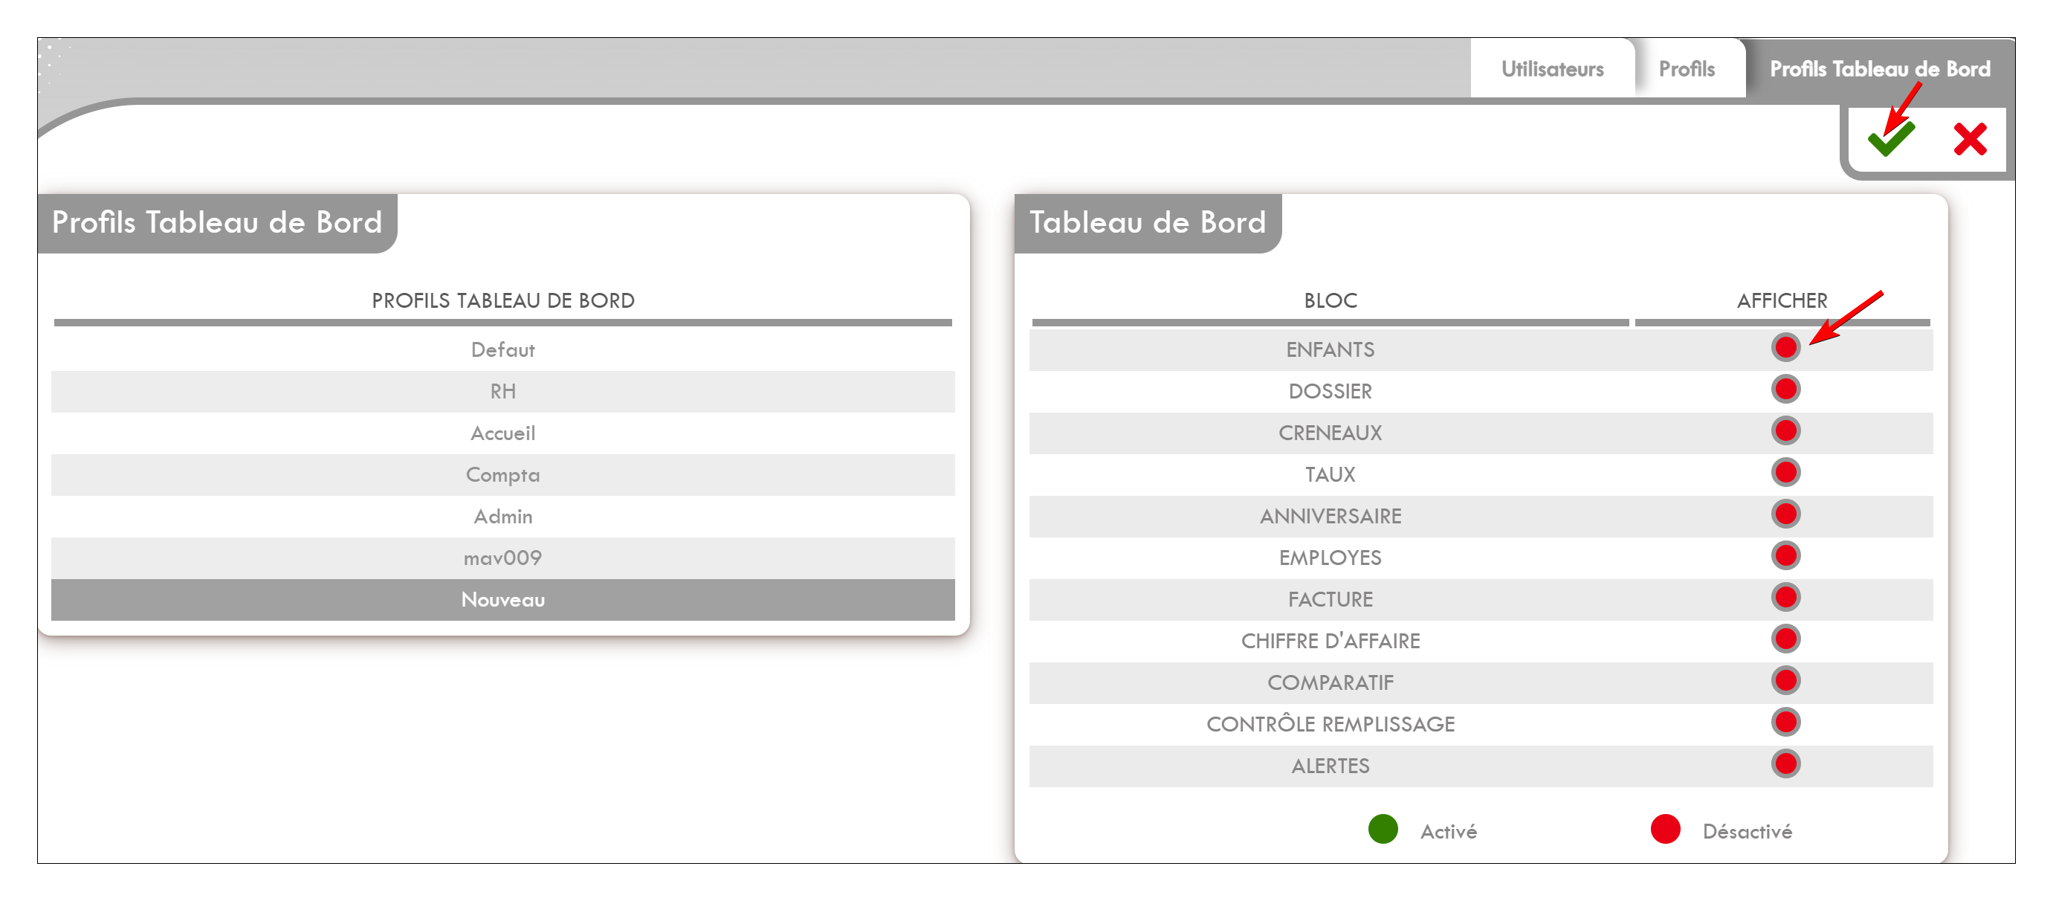Toggle the ALERTES display indicator
This screenshot has height=901, width=2053.
(x=1785, y=764)
